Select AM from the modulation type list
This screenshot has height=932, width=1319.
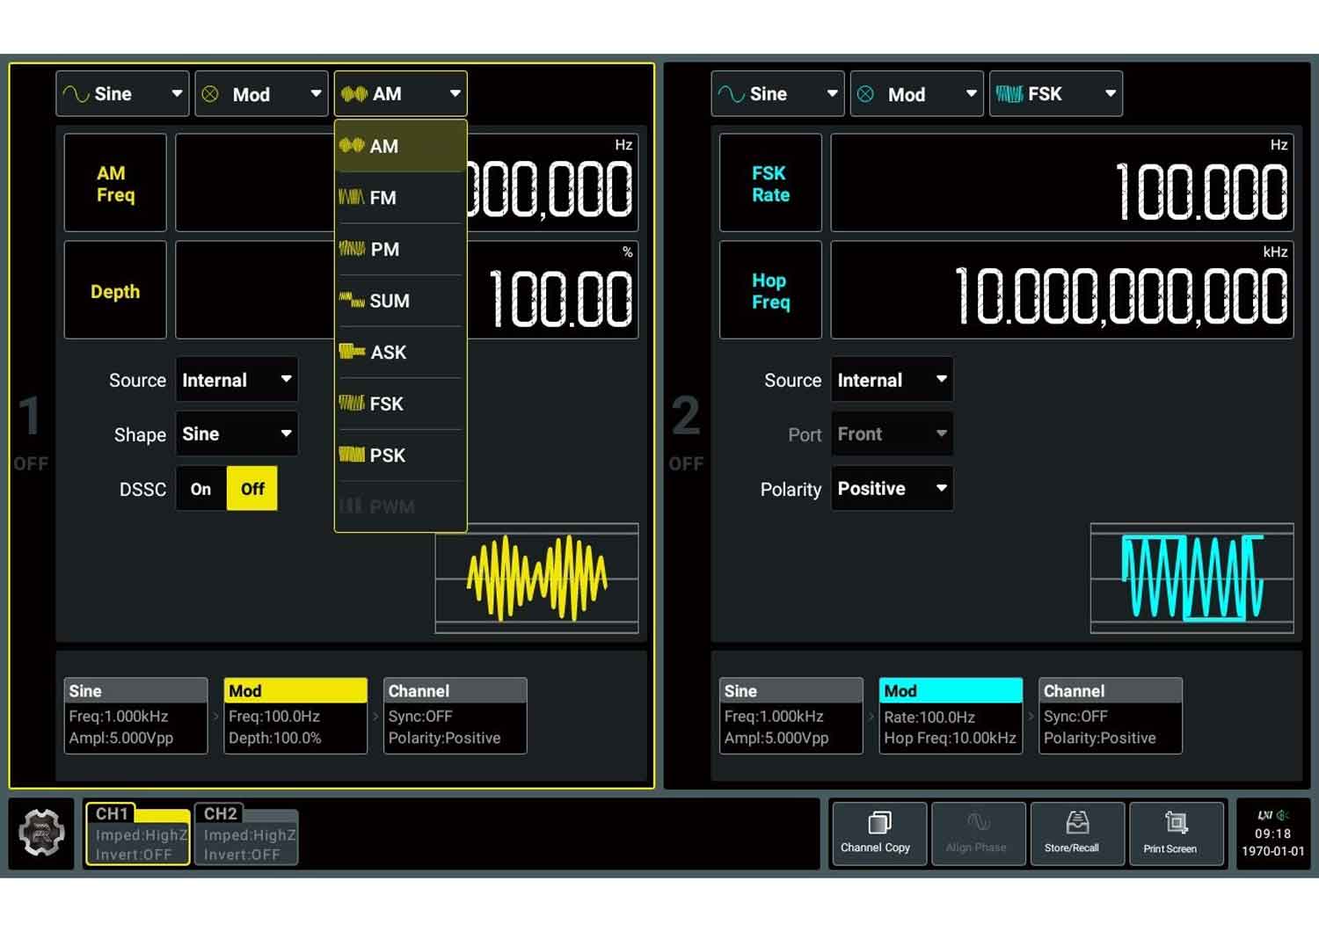(400, 146)
